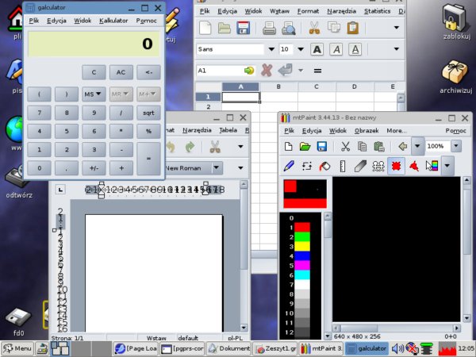Open Obrazek menu in mtPaint
The height and width of the screenshot is (357, 476).
[x=367, y=131]
